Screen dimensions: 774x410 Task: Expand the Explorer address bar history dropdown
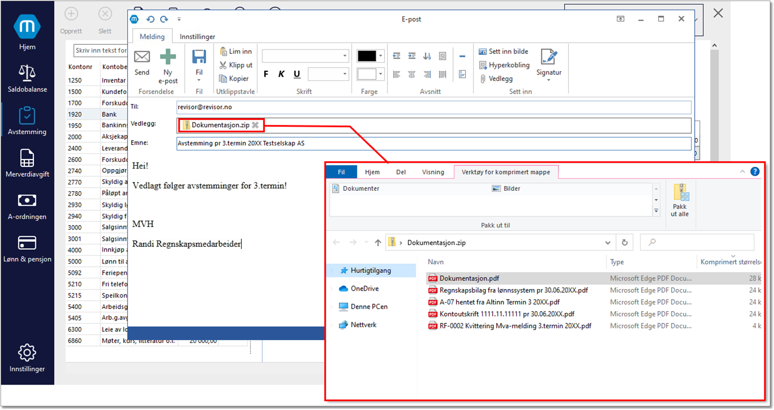click(x=608, y=243)
